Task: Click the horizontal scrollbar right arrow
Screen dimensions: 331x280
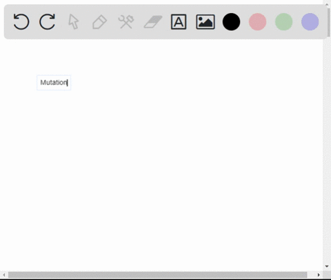Action: coord(319,274)
